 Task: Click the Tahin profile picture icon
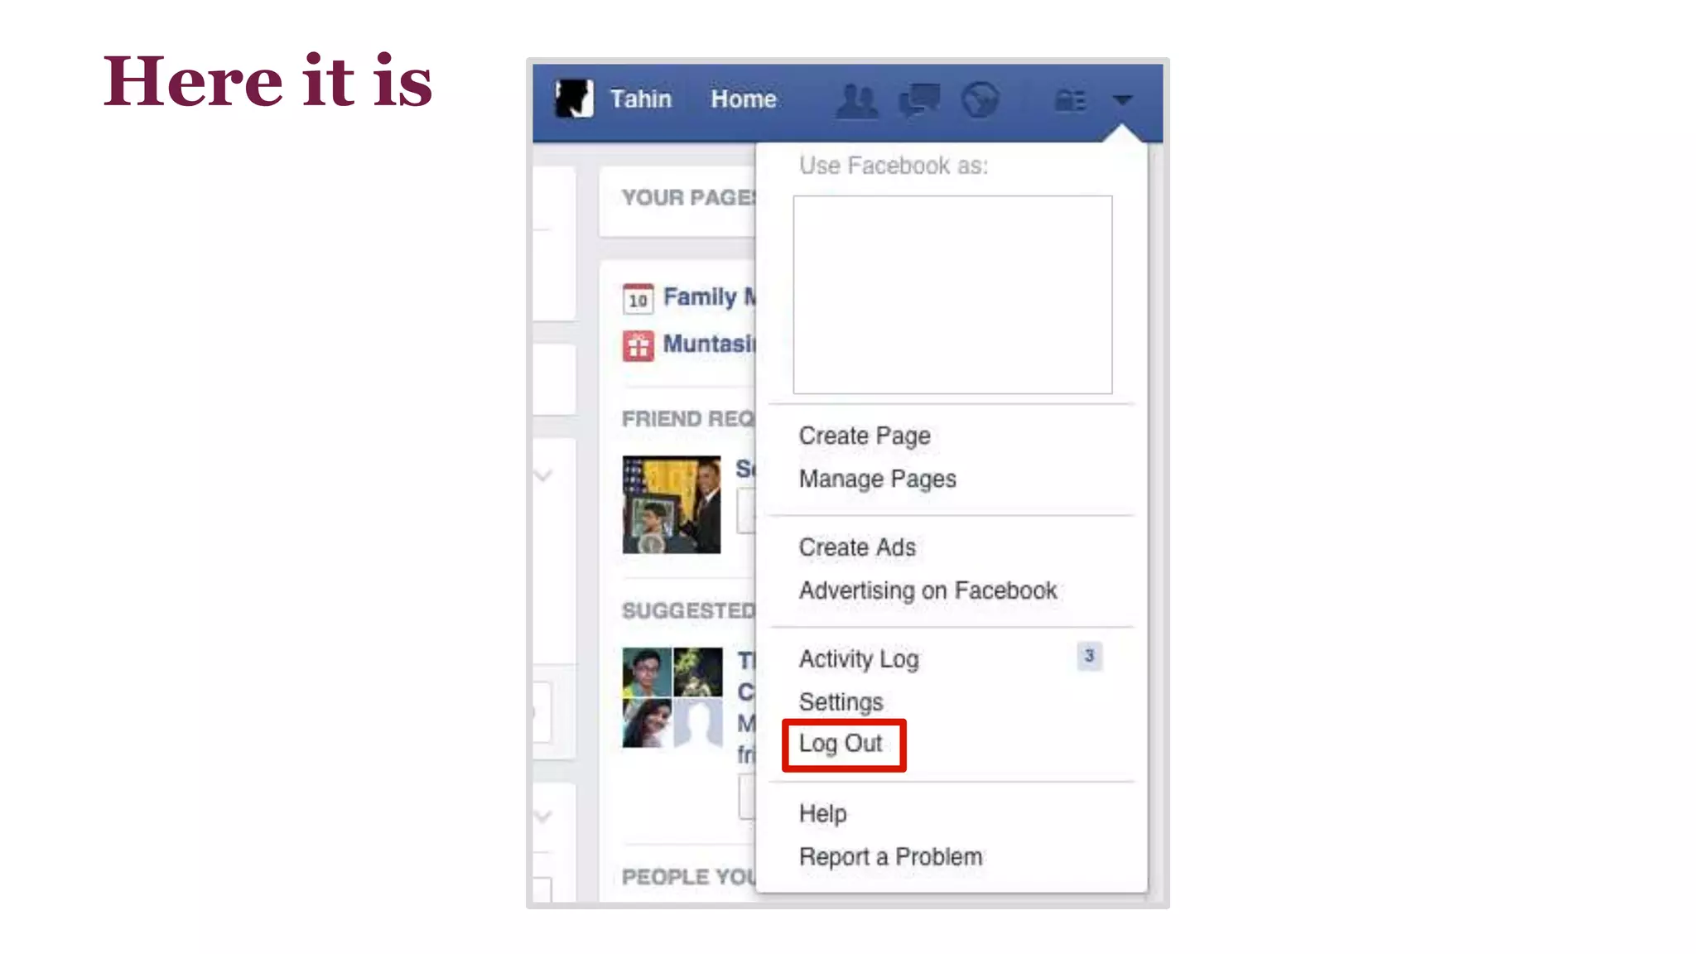(x=574, y=99)
